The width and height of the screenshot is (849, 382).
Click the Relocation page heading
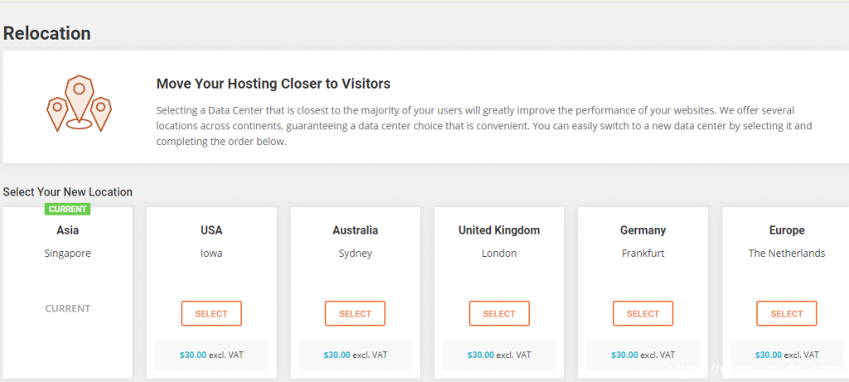[47, 33]
